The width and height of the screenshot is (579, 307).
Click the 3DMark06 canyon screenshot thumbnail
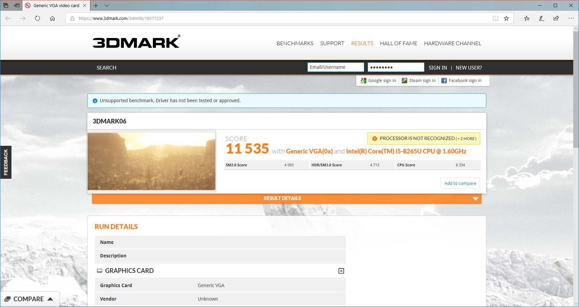[x=152, y=161]
